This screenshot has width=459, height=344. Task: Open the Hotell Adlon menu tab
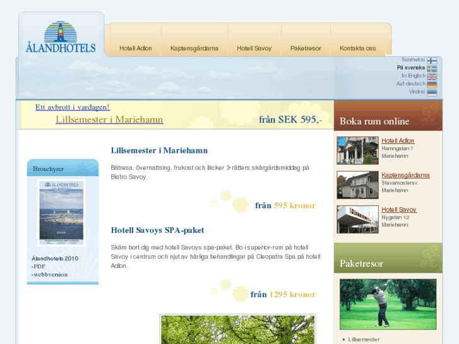[x=136, y=49]
